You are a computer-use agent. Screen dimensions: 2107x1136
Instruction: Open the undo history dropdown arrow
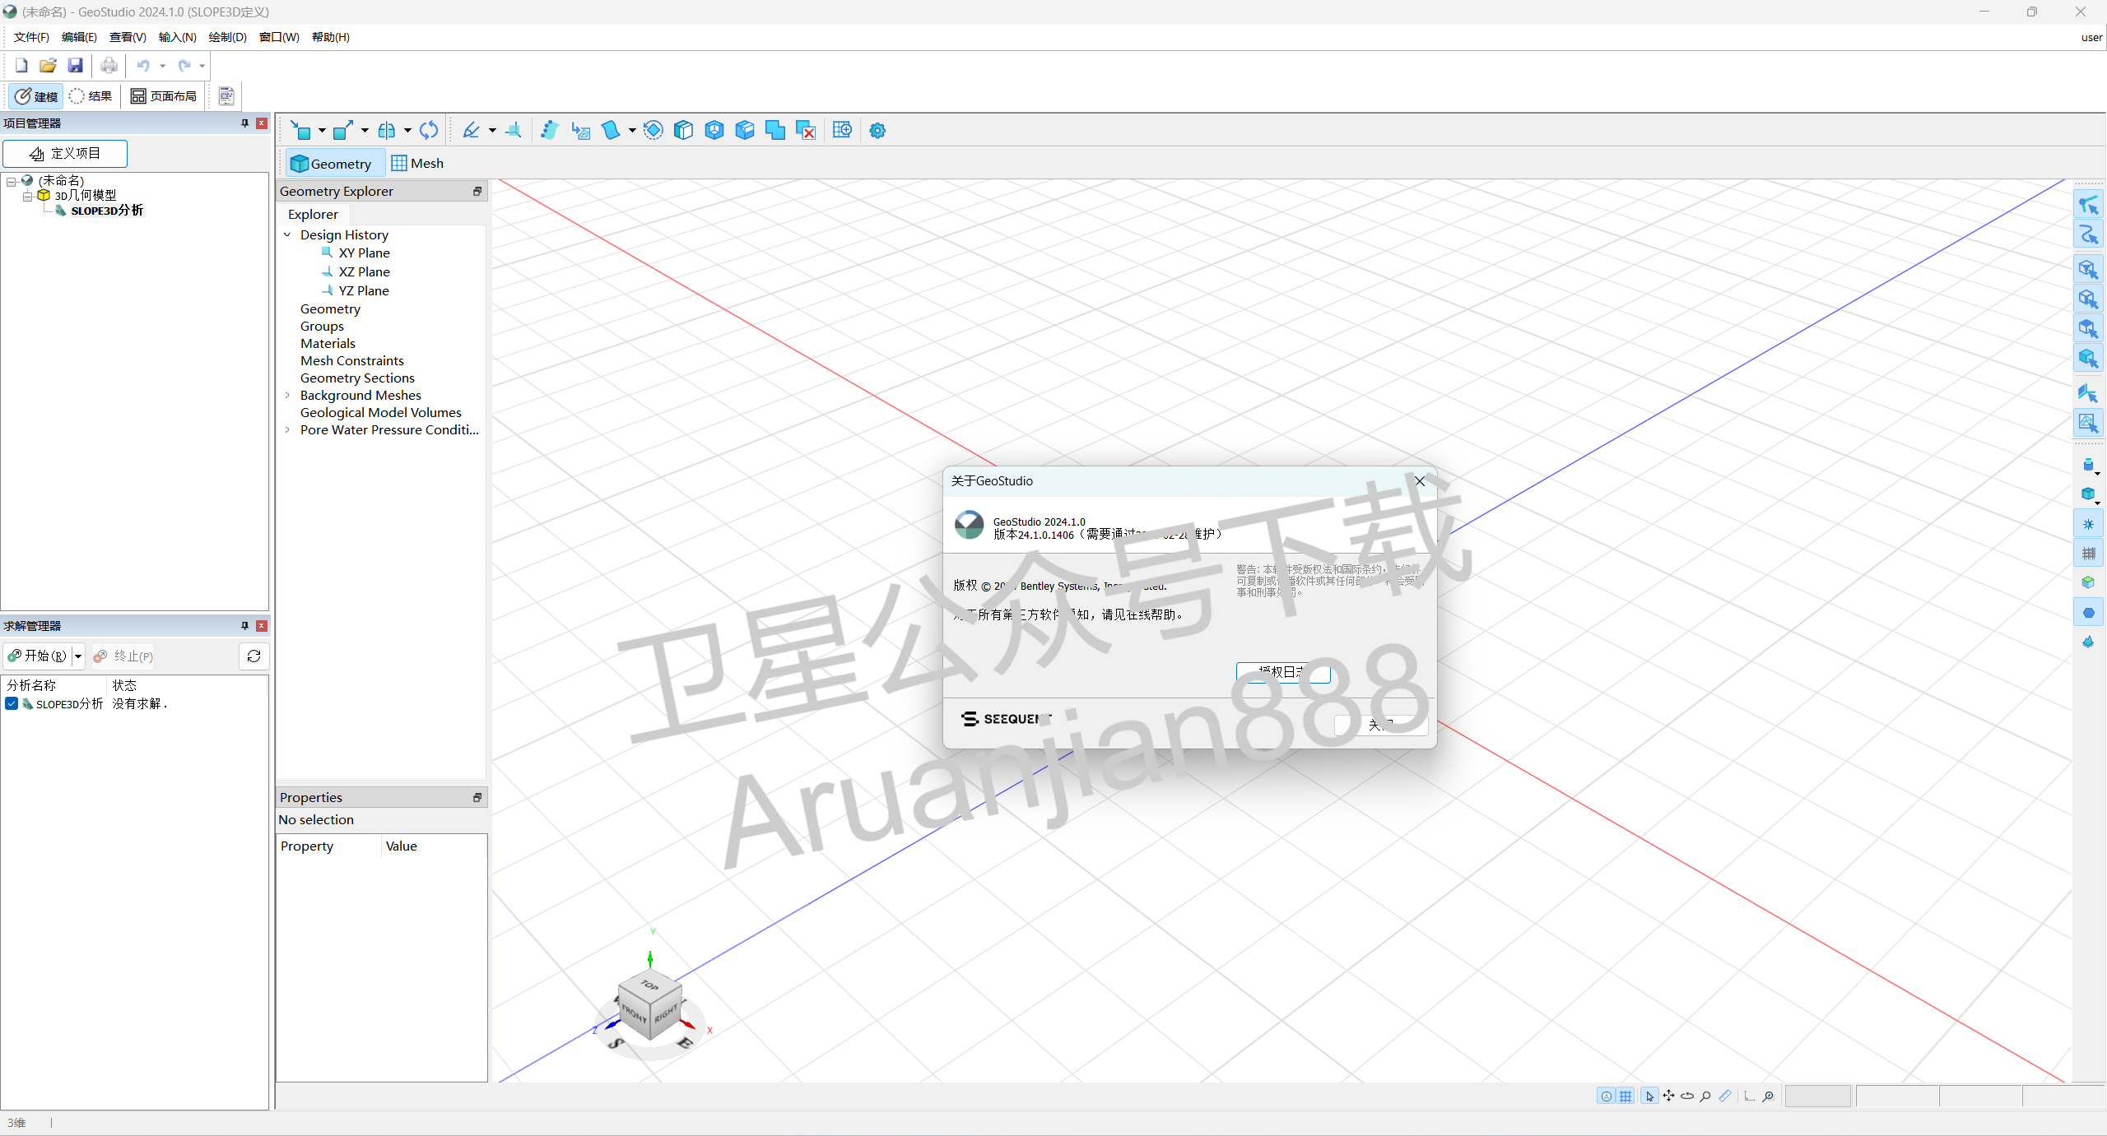[162, 66]
